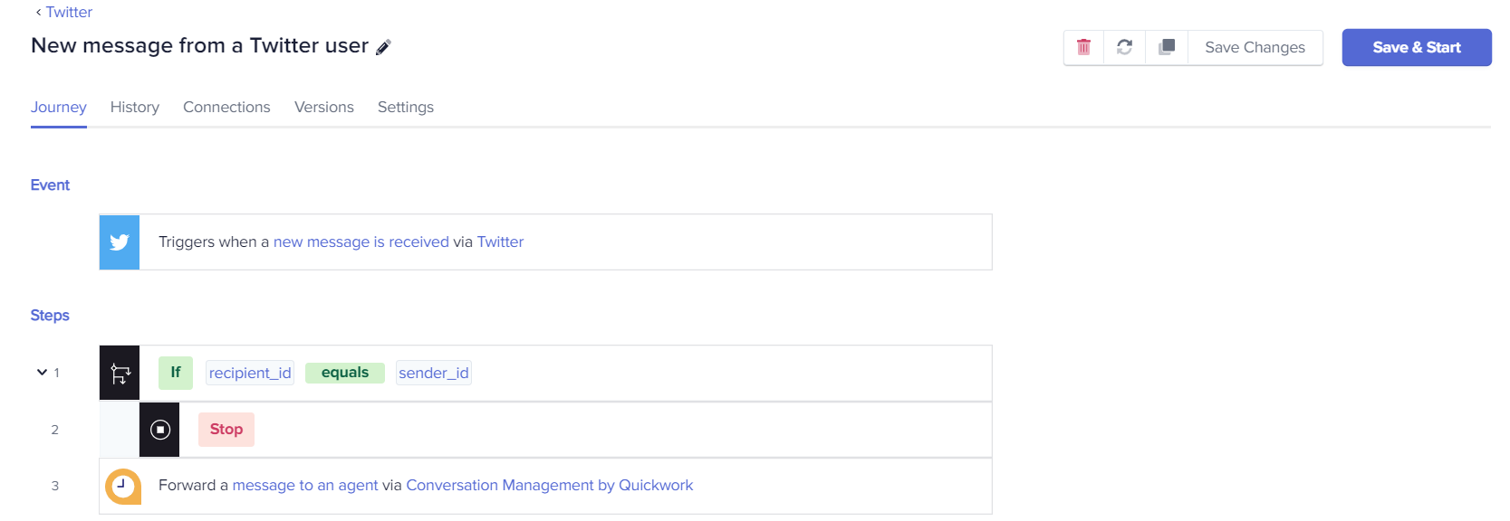Click the Stop step circle icon
This screenshot has height=521, width=1510.
click(159, 430)
